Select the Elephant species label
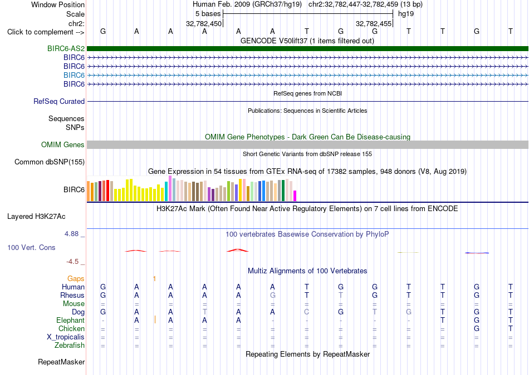 click(x=70, y=320)
